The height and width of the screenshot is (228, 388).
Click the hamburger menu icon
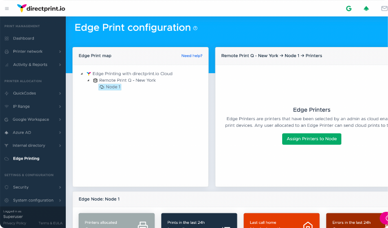pos(7,8)
